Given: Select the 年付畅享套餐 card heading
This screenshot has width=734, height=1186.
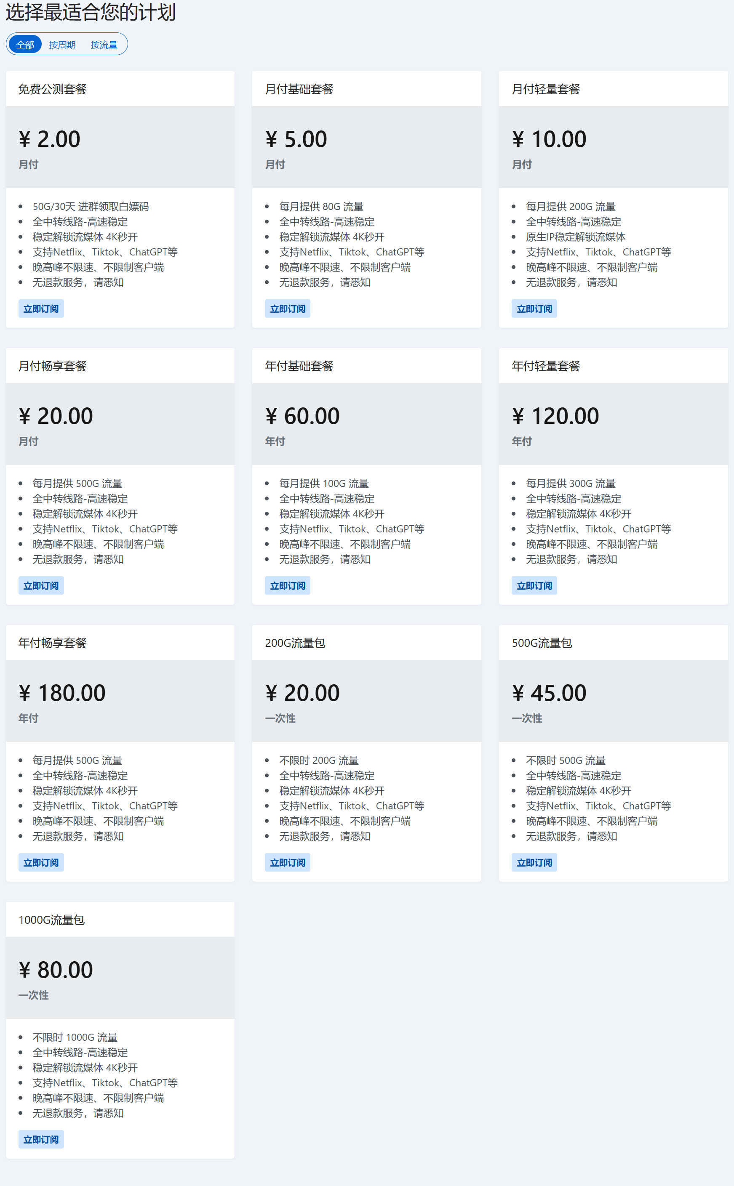Looking at the screenshot, I should (x=52, y=643).
